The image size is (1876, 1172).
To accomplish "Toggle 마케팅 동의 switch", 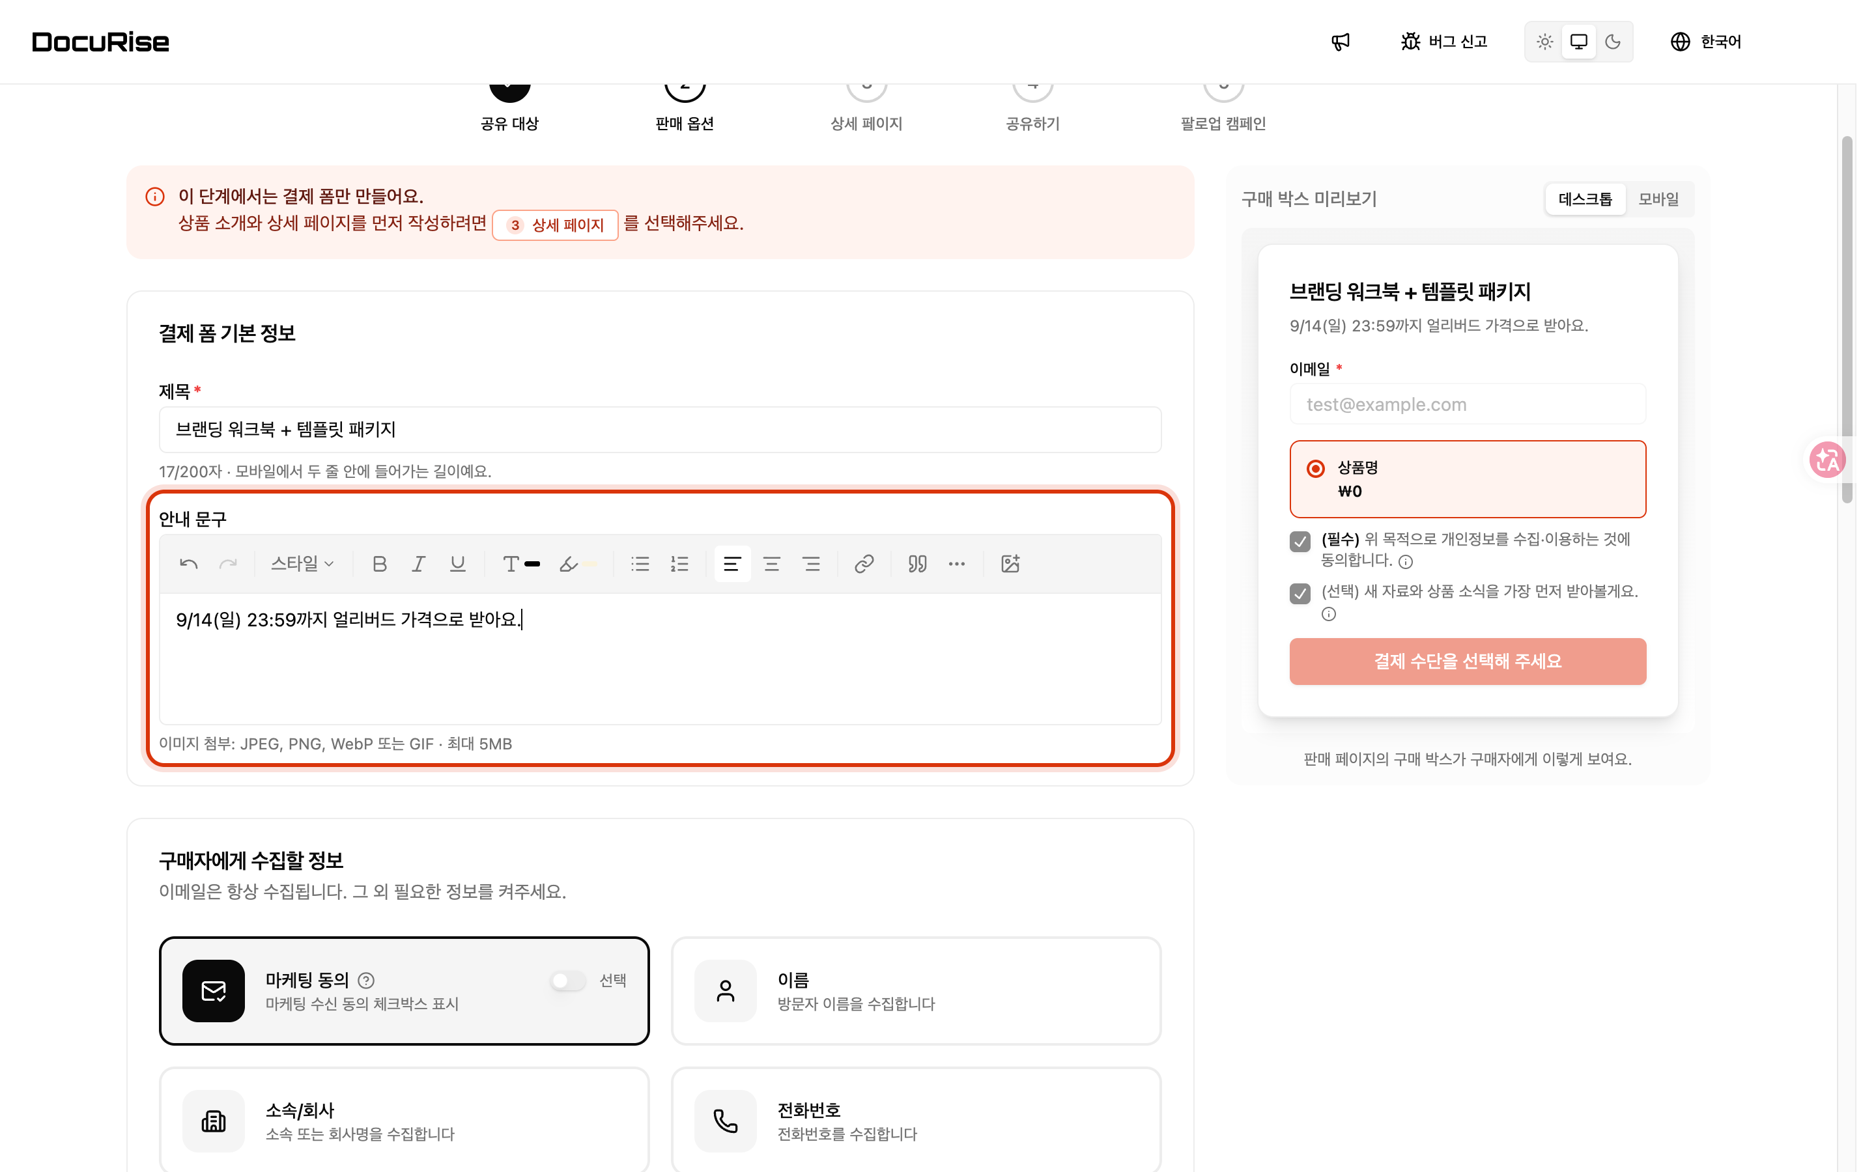I will pos(568,981).
